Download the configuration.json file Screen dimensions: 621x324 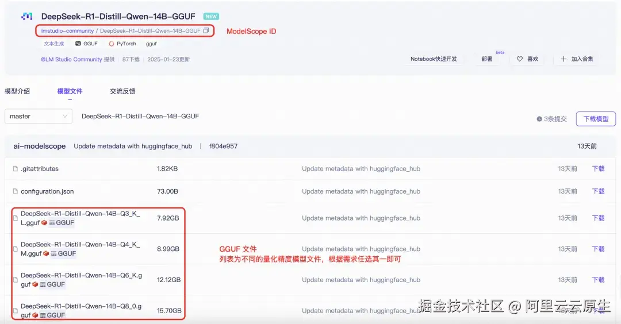pyautogui.click(x=598, y=191)
